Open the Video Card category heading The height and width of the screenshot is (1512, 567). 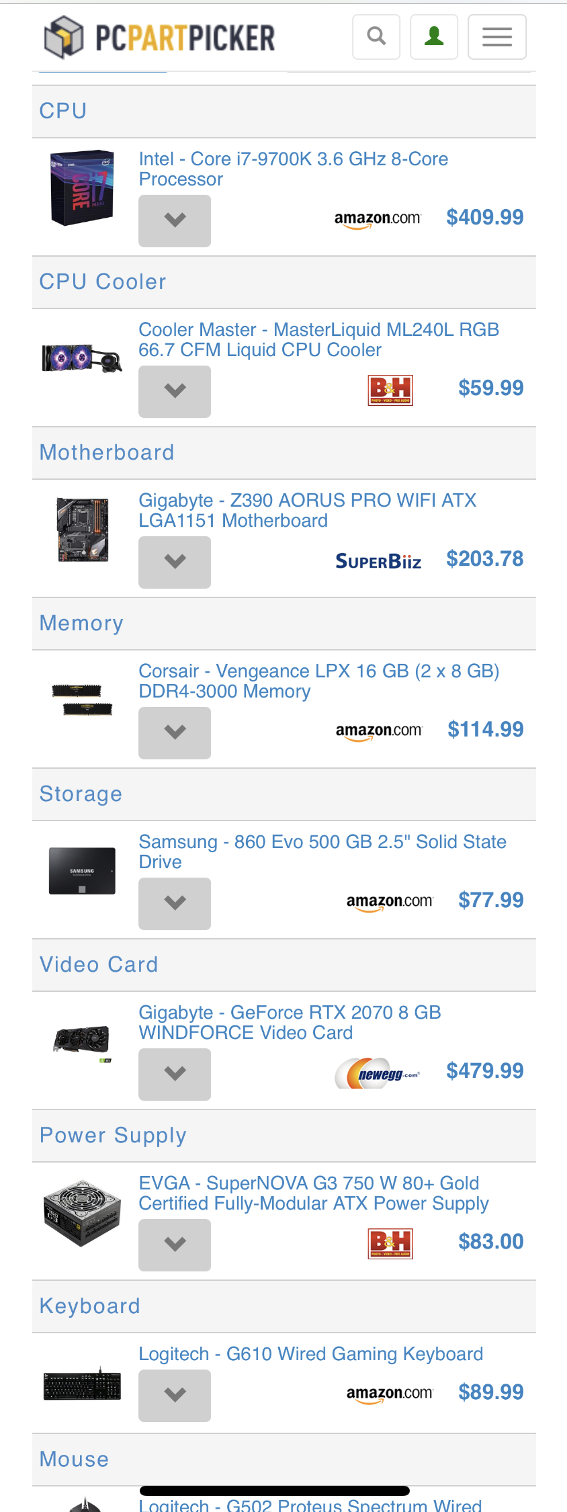99,964
